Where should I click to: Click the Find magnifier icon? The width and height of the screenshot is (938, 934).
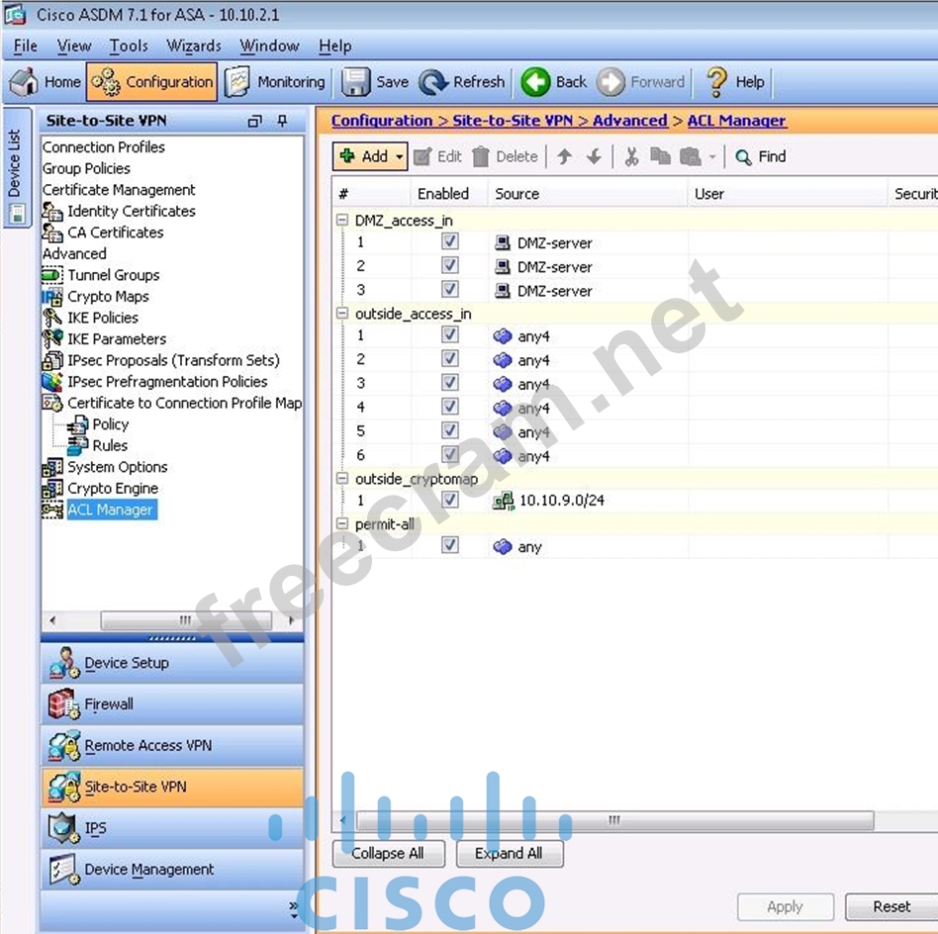[743, 156]
